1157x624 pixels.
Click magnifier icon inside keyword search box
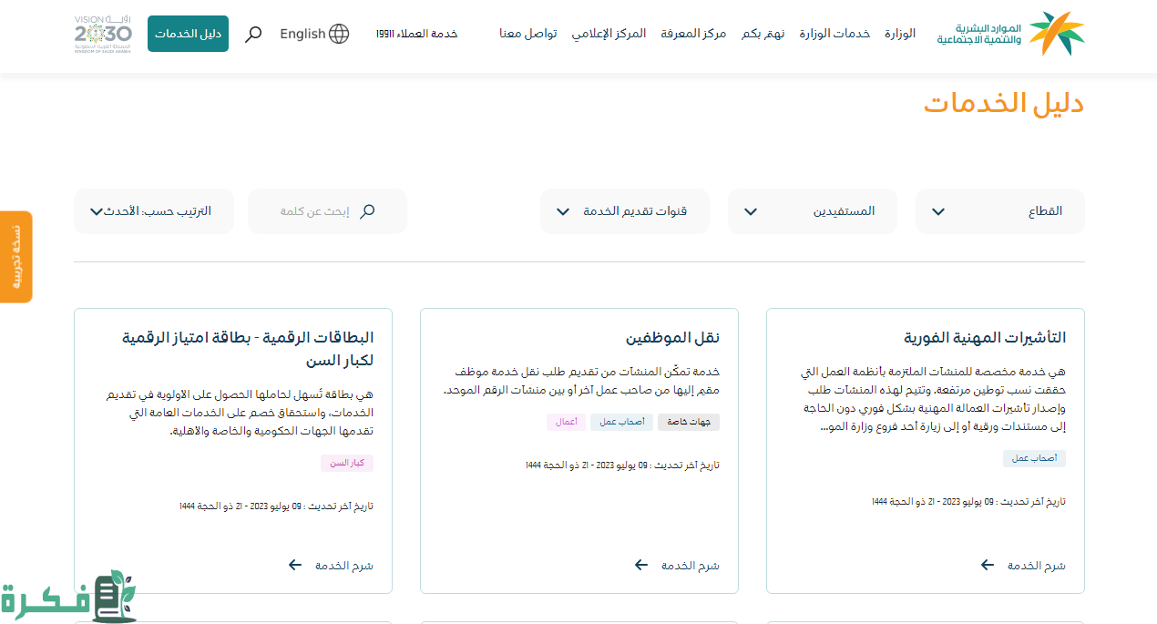(x=367, y=211)
